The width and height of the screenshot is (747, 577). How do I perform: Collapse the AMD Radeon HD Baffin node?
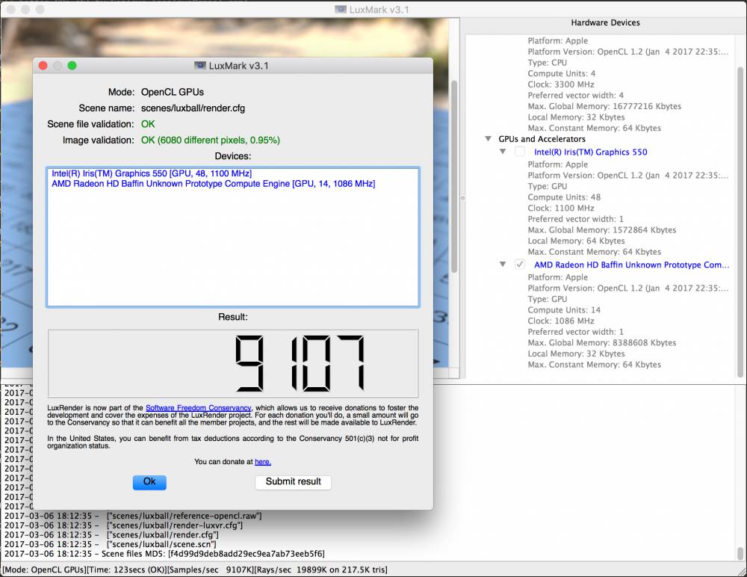(503, 264)
